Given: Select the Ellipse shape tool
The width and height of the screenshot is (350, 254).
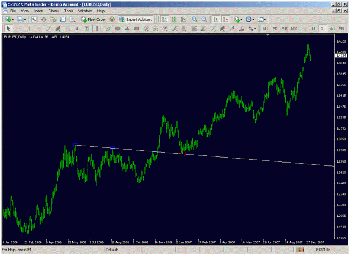Looking at the screenshot, I should (118, 29).
